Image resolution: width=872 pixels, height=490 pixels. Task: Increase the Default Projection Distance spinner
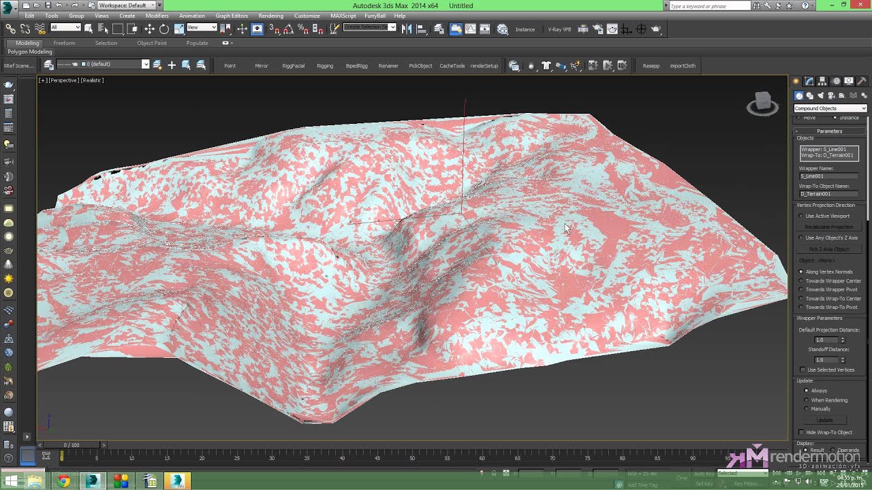click(843, 338)
